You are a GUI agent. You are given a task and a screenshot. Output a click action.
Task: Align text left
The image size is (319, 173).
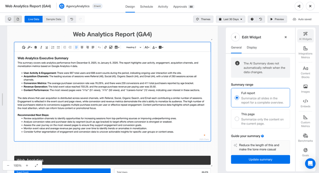(x=77, y=47)
